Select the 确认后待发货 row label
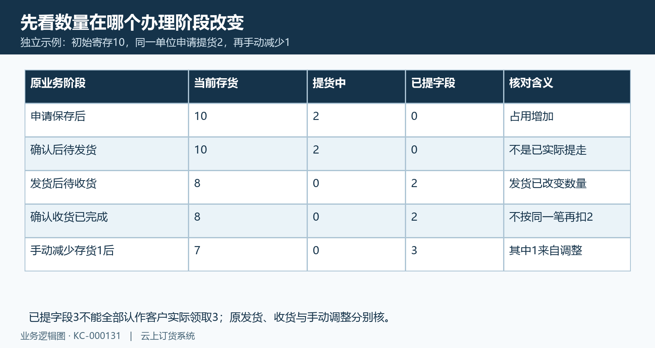The height and width of the screenshot is (348, 655). 63,150
